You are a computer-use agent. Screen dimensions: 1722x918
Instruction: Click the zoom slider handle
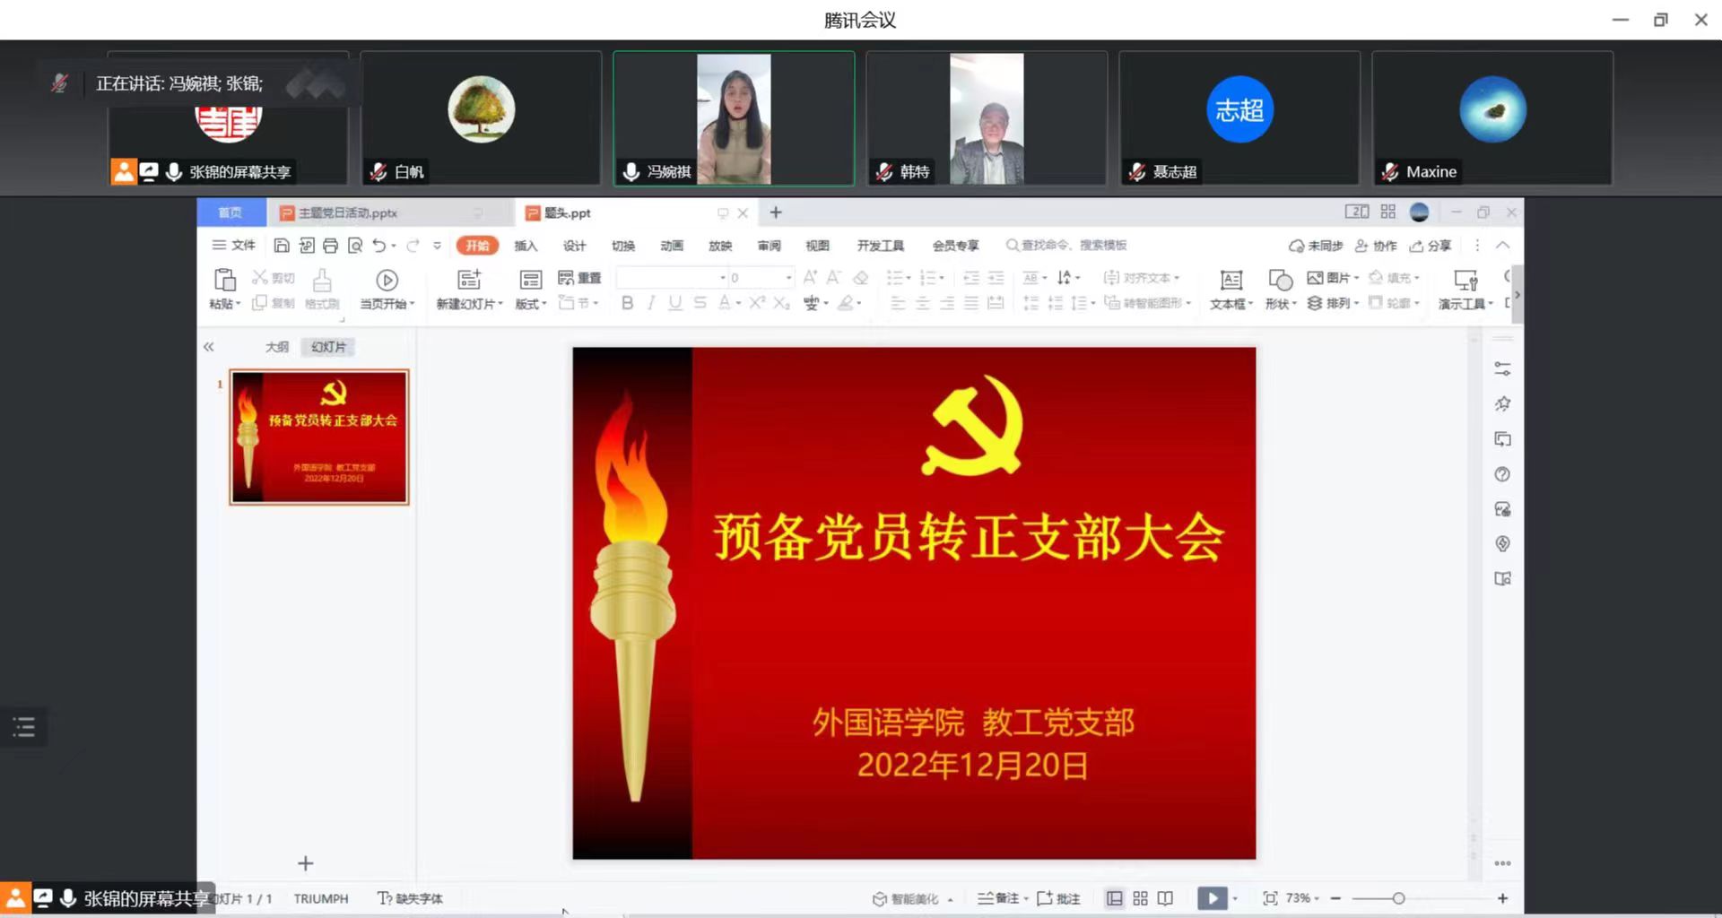pyautogui.click(x=1398, y=898)
